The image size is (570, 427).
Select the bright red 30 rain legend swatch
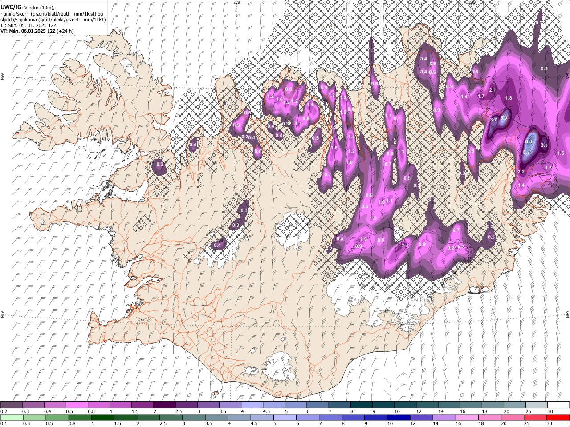[558, 417]
